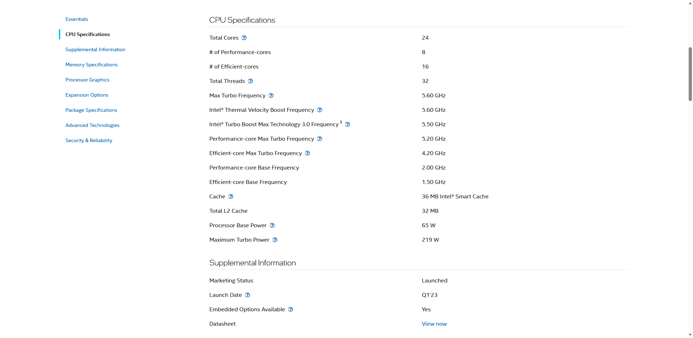Click Turbo Boost Max Technology 3.0 help icon
Image resolution: width=693 pixels, height=338 pixels.
348,124
